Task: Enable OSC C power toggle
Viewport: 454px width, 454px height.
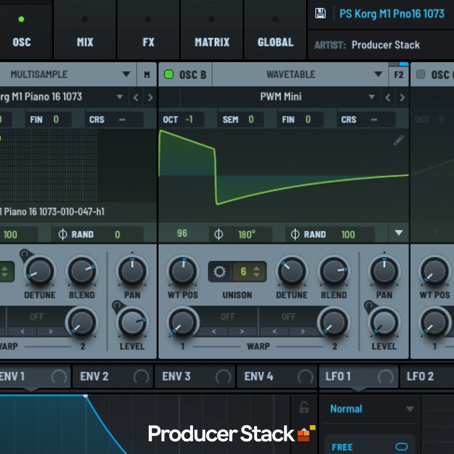Action: pos(421,74)
